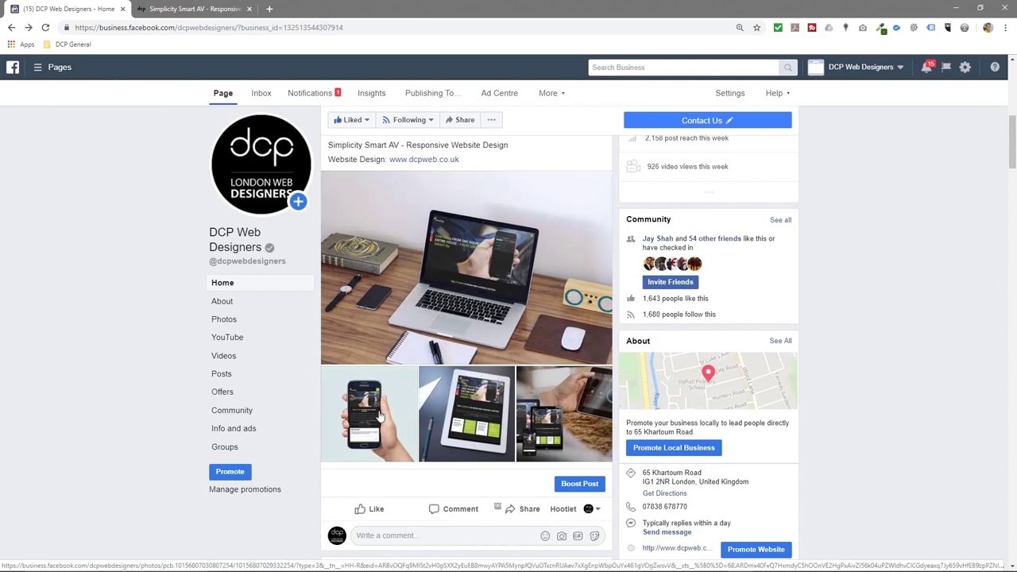The width and height of the screenshot is (1017, 572).
Task: Open Manage promotions link
Action: (x=245, y=489)
